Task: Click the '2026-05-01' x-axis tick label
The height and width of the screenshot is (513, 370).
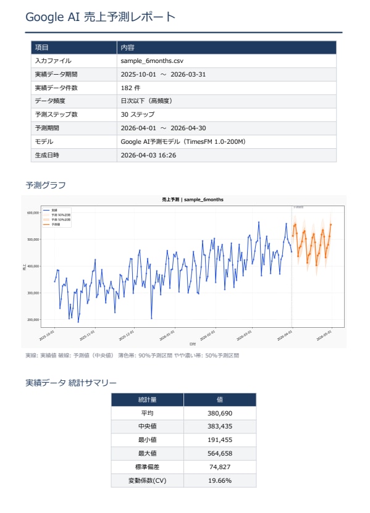Action: 324,336
